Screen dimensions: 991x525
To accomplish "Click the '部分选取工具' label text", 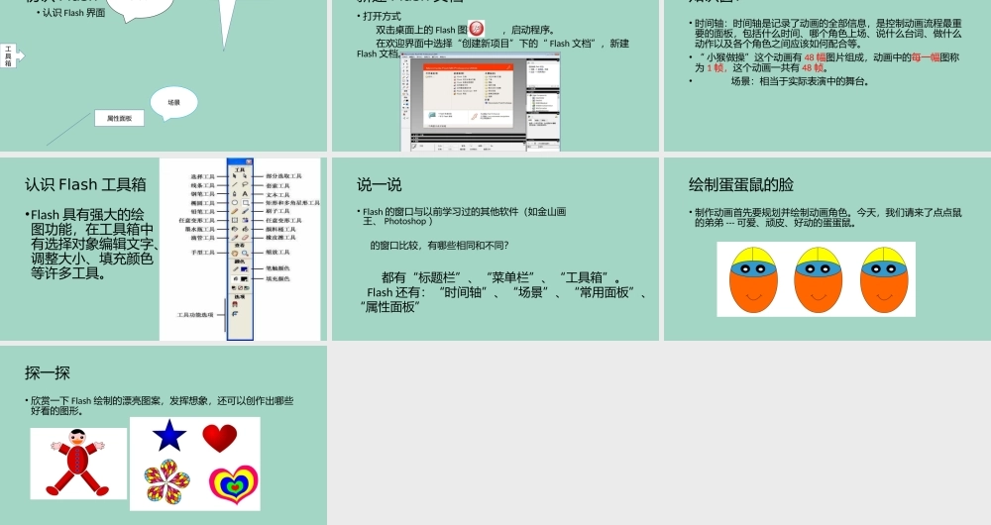I will (x=283, y=176).
